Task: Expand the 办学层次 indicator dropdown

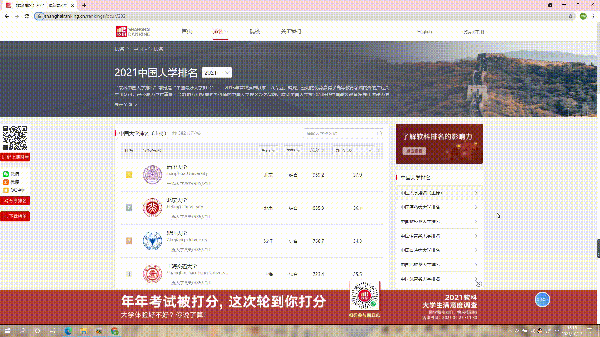Action: [353, 150]
